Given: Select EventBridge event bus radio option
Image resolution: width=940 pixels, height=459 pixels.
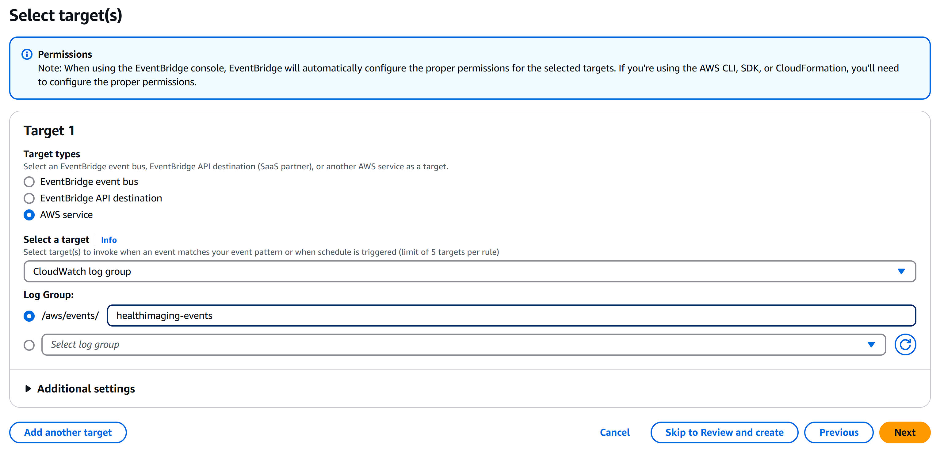Looking at the screenshot, I should [29, 182].
